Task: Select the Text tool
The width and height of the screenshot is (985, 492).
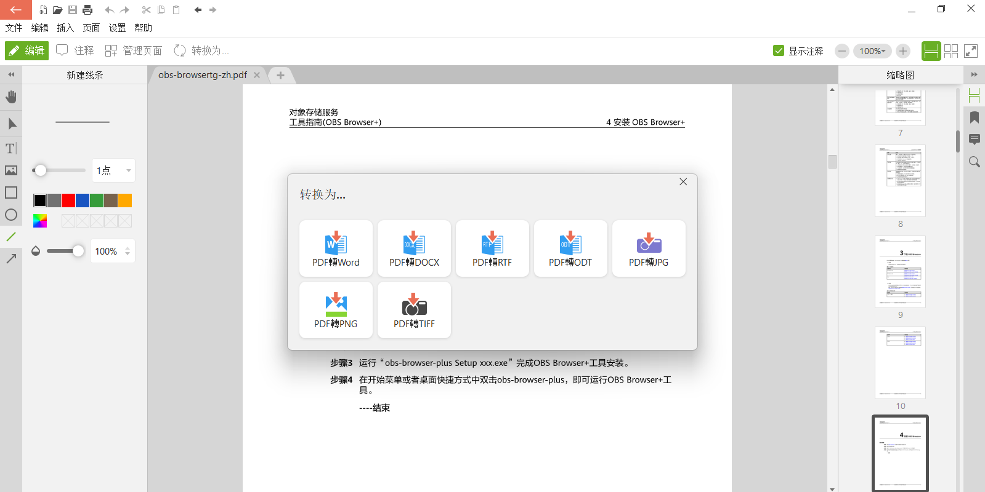Action: 11,148
